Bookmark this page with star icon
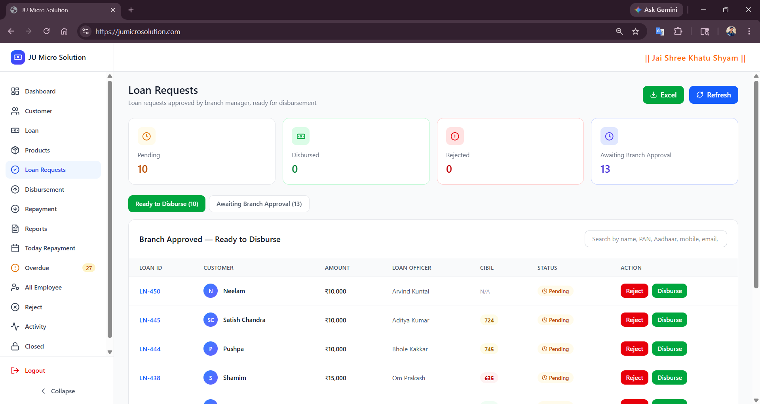 [x=635, y=31]
